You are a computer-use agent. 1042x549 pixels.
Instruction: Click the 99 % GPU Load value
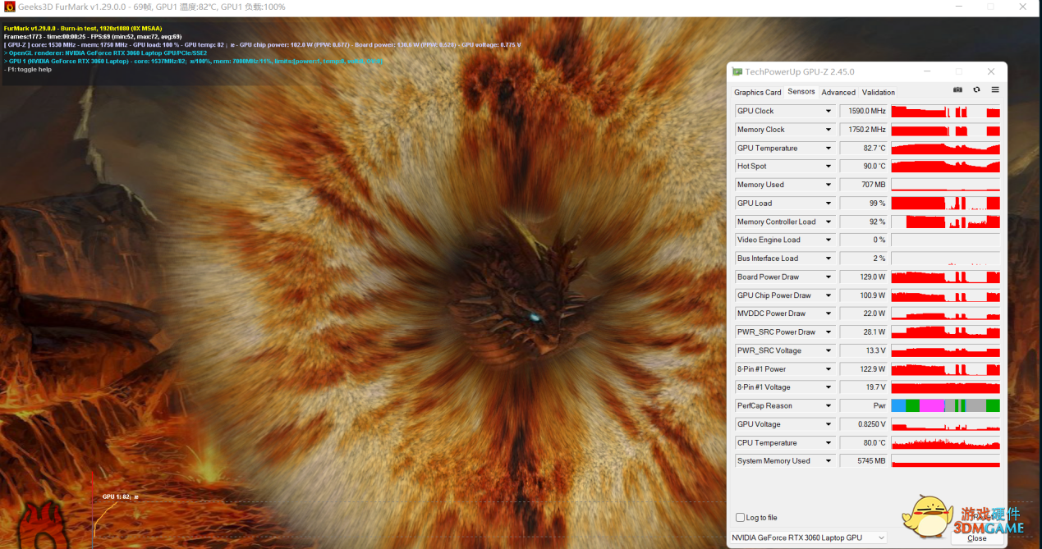click(x=864, y=204)
